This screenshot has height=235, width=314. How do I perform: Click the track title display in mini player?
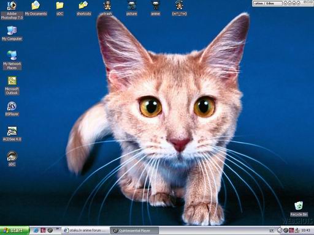267,3
